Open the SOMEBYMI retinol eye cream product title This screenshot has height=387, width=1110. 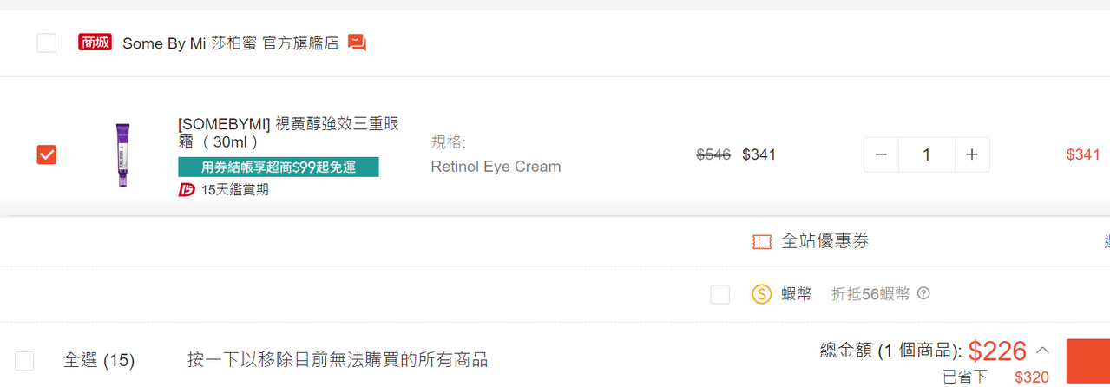(288, 132)
